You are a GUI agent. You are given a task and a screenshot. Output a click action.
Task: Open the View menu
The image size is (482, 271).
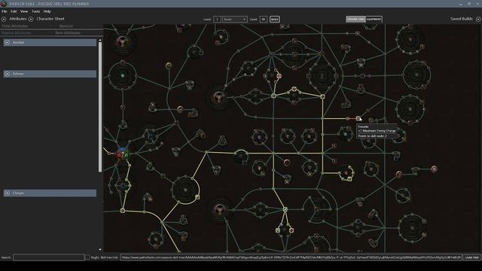[24, 11]
